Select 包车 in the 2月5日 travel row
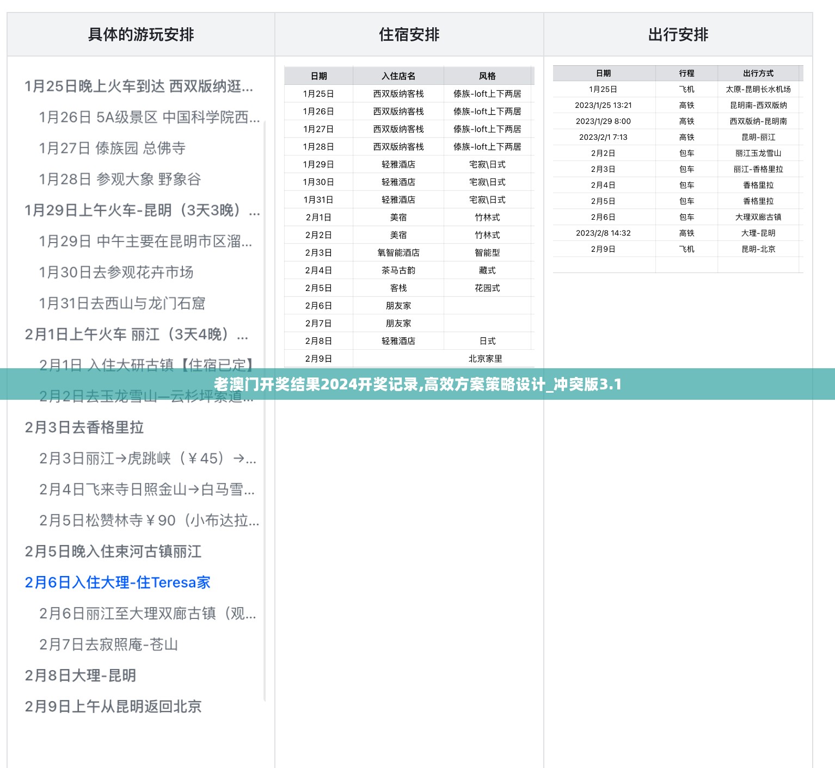This screenshot has width=835, height=768. coord(686,201)
